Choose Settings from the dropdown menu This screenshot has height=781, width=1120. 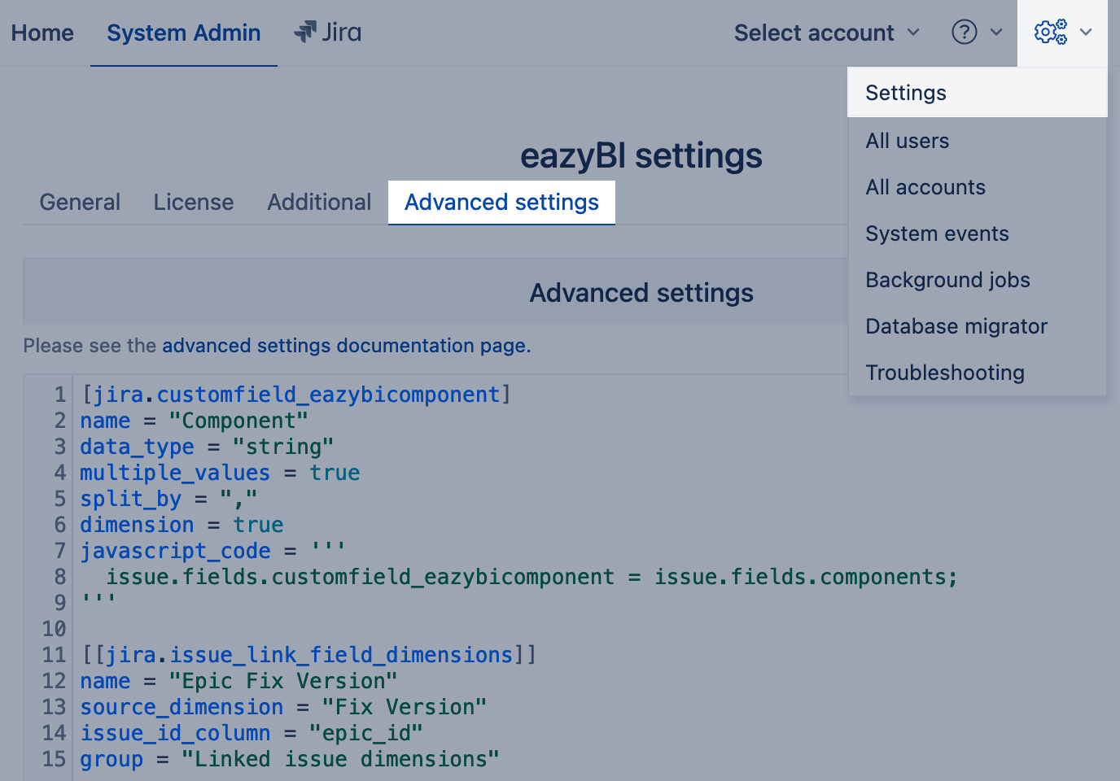[x=906, y=93]
